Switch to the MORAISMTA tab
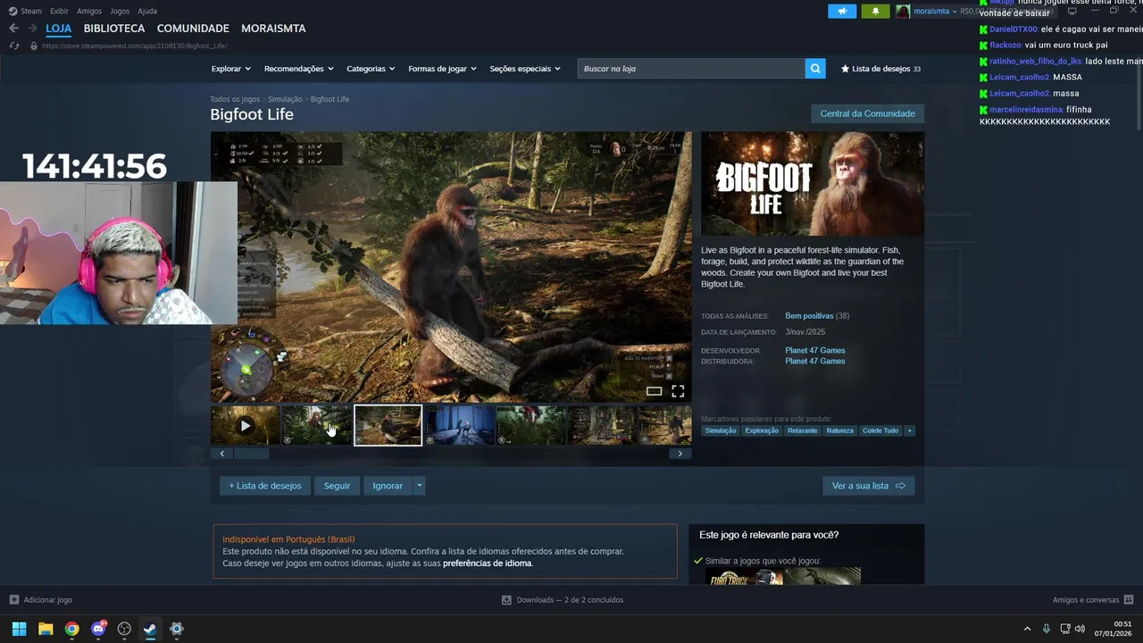 pos(273,29)
